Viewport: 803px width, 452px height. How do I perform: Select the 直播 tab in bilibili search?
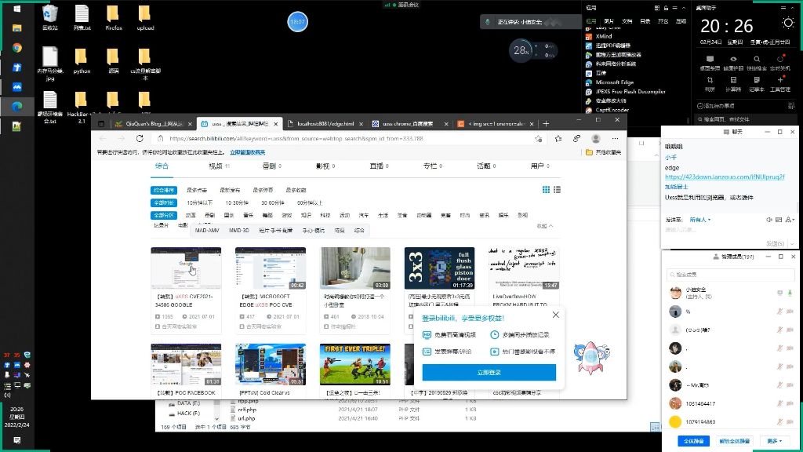click(x=379, y=166)
